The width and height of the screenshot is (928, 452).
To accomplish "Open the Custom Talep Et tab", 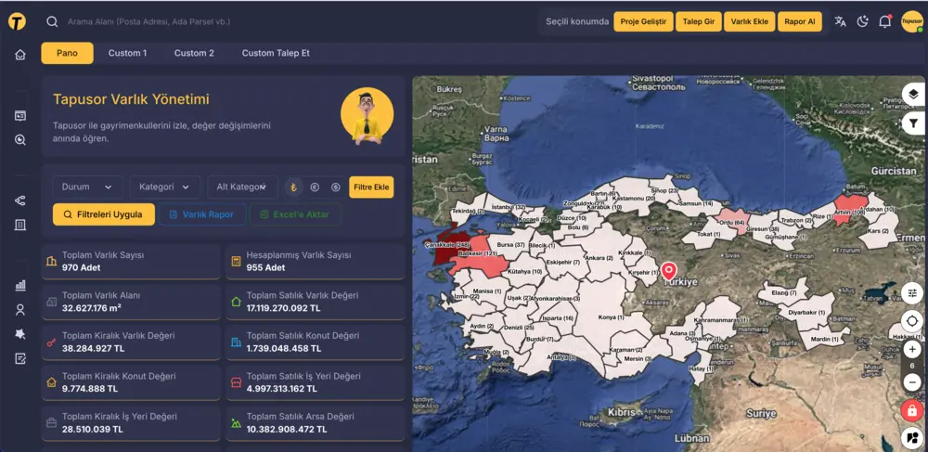I will 276,53.
